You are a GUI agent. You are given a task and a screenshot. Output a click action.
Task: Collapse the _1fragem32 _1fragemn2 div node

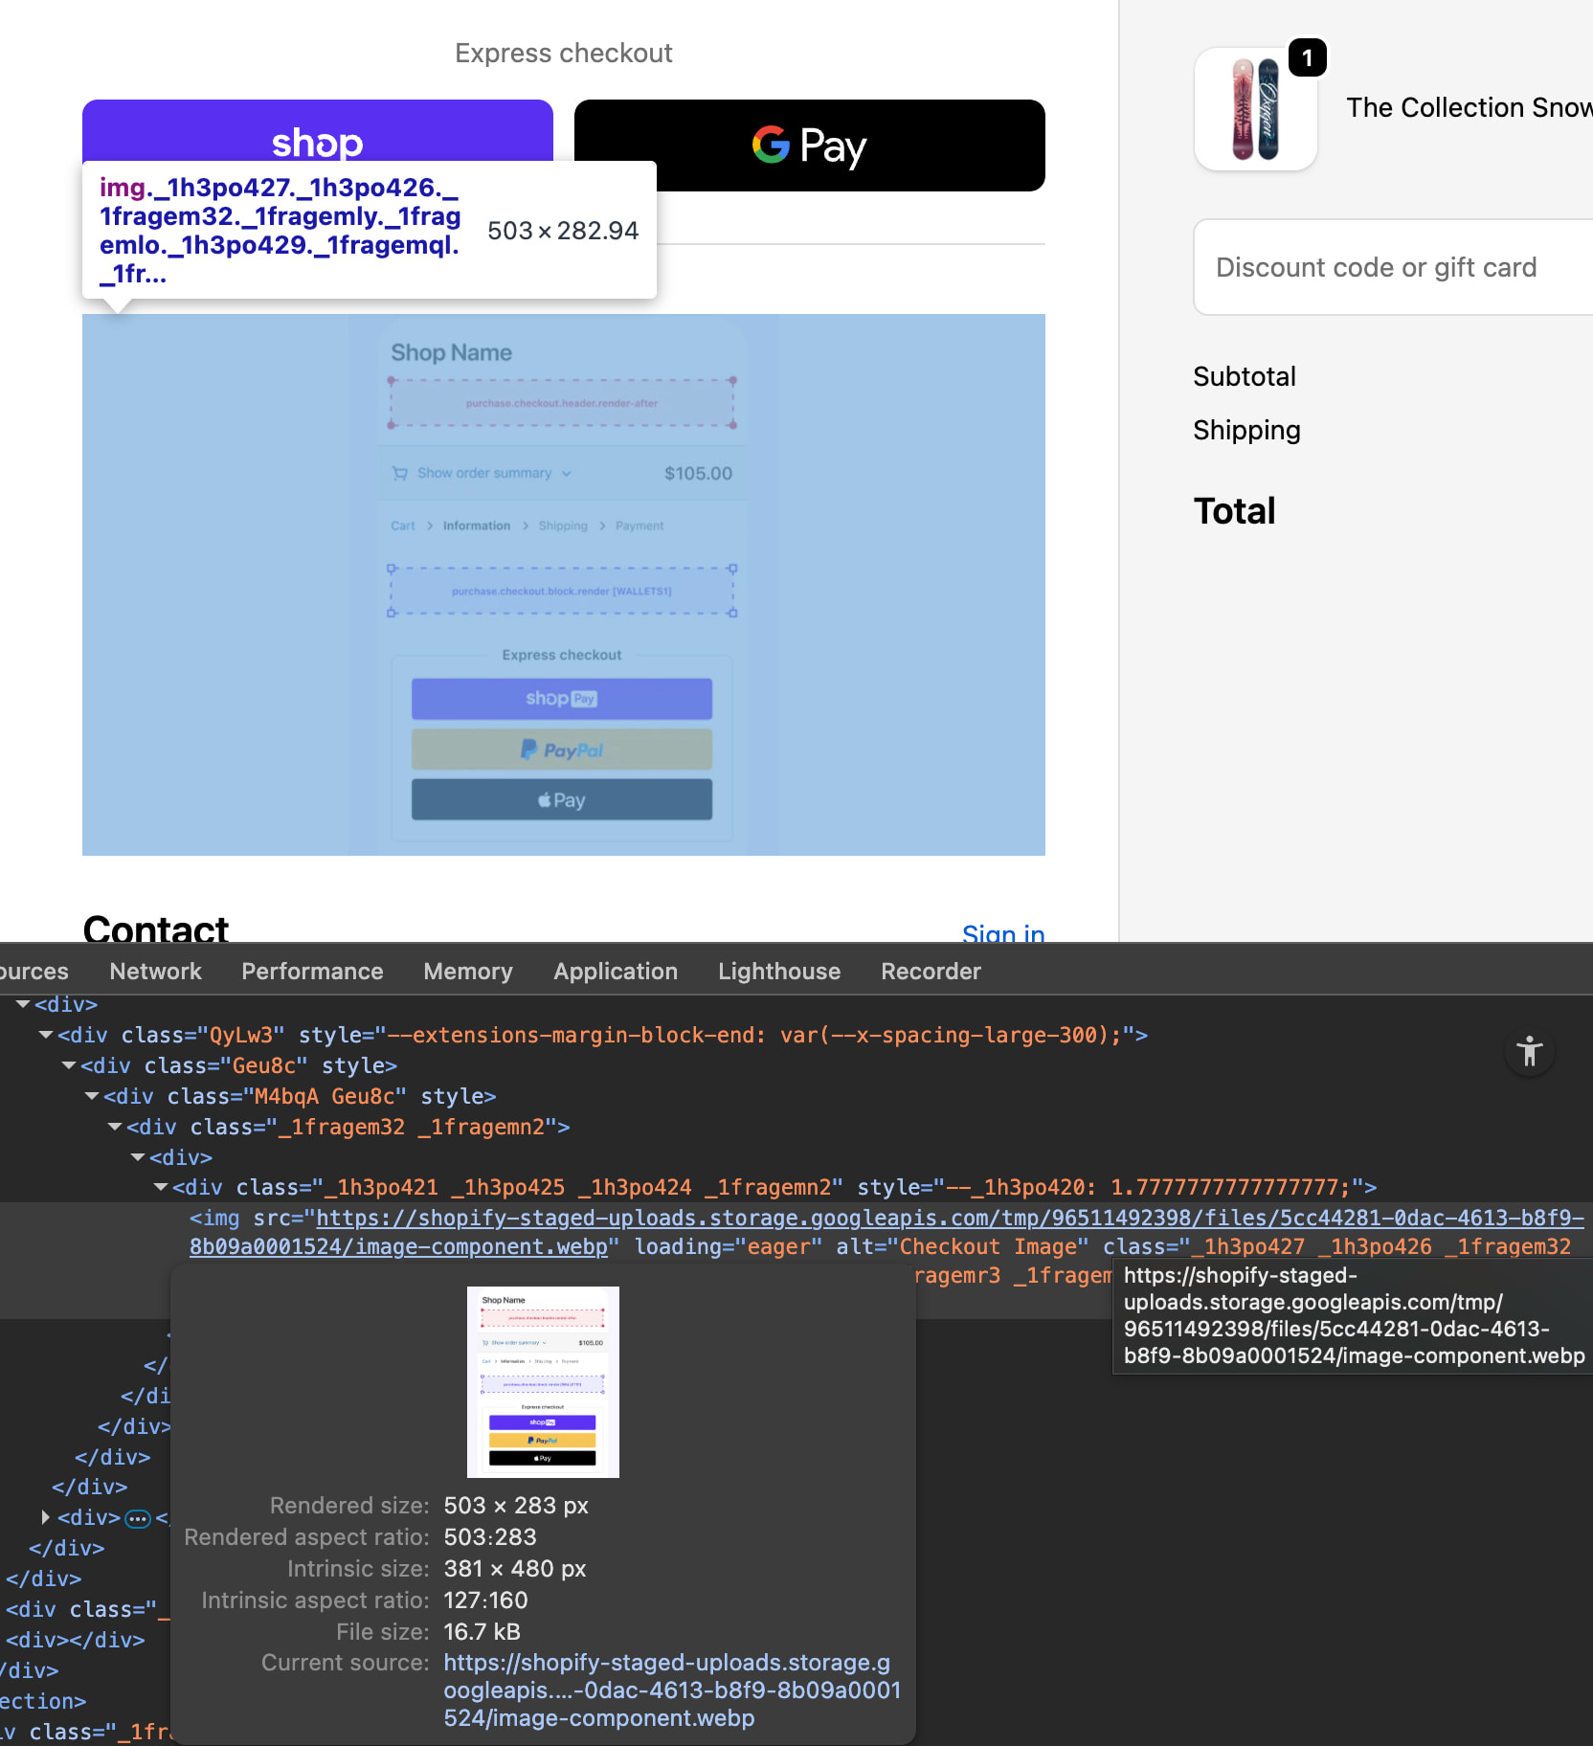(x=115, y=1127)
